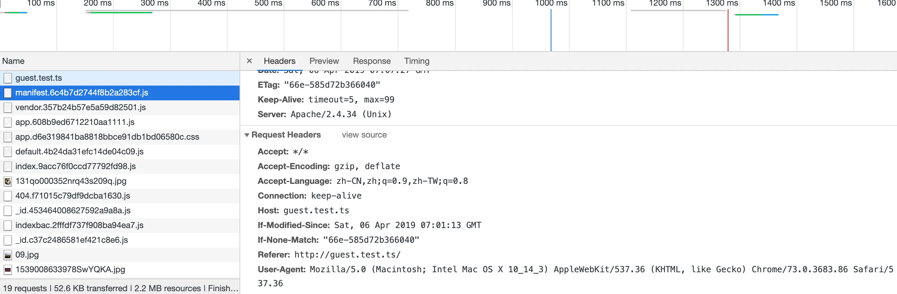The height and width of the screenshot is (294, 897).
Task: Close the request details panel
Action: [249, 61]
